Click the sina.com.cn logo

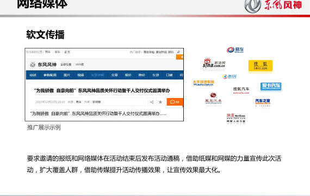click(x=214, y=63)
